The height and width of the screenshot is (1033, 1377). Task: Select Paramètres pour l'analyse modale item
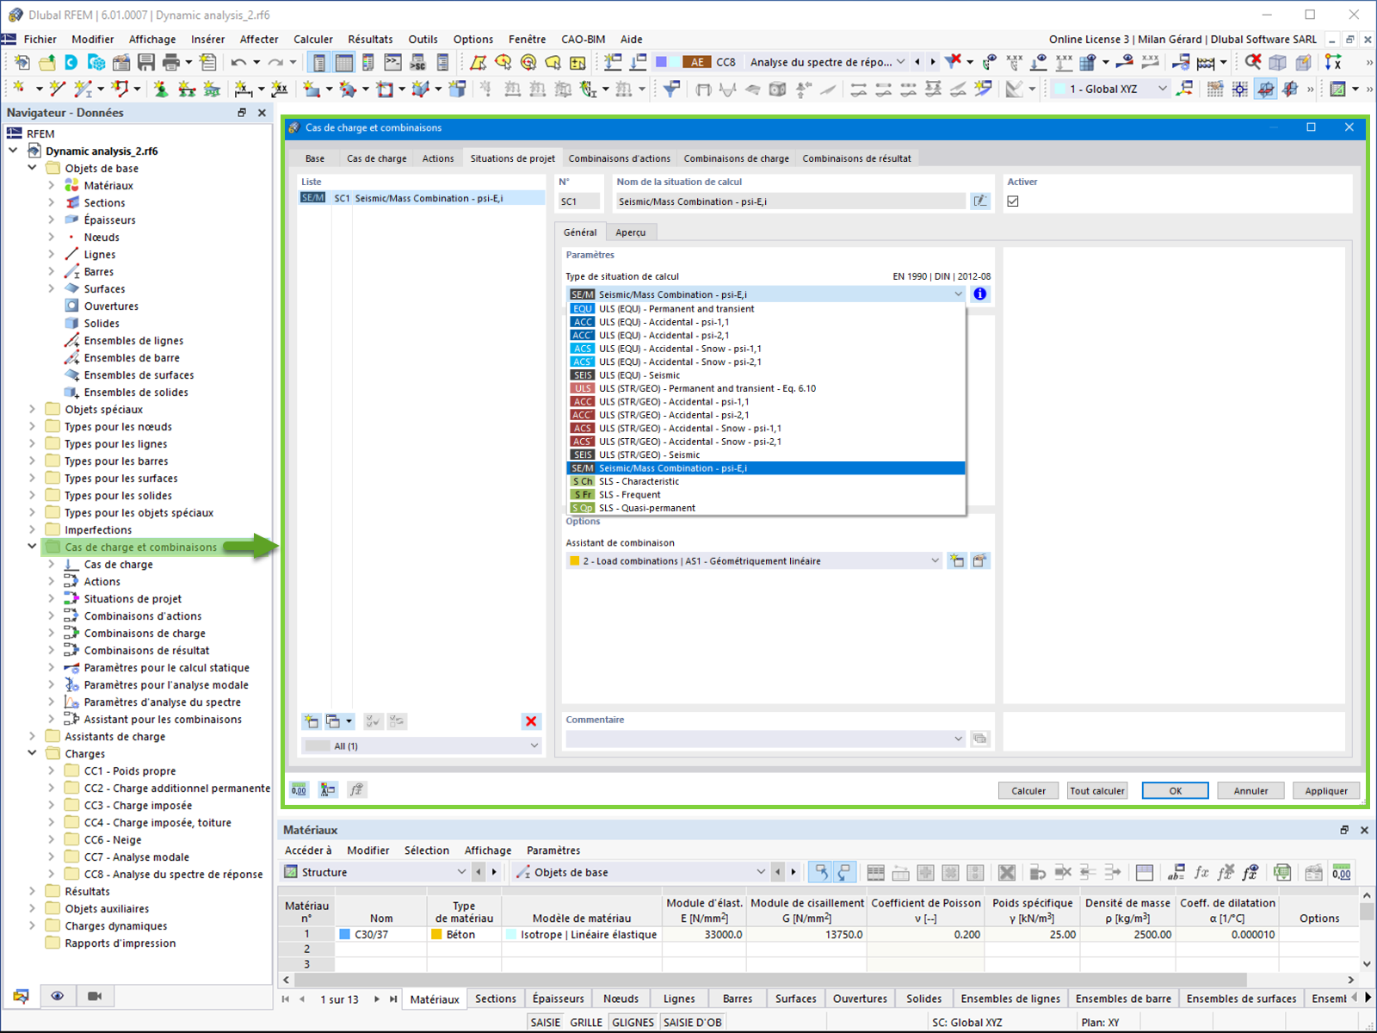[166, 684]
